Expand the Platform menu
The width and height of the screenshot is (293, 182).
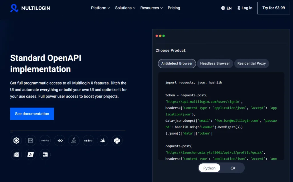100,8
